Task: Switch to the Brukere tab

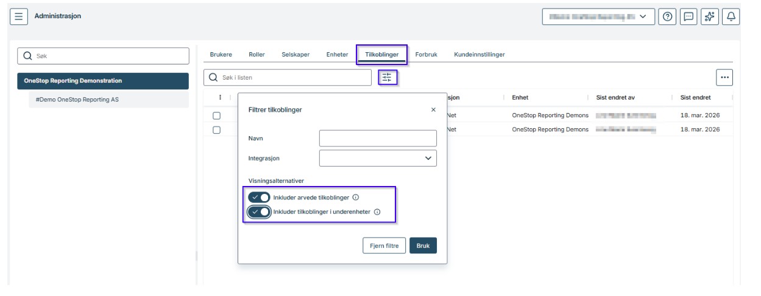Action: click(x=221, y=55)
